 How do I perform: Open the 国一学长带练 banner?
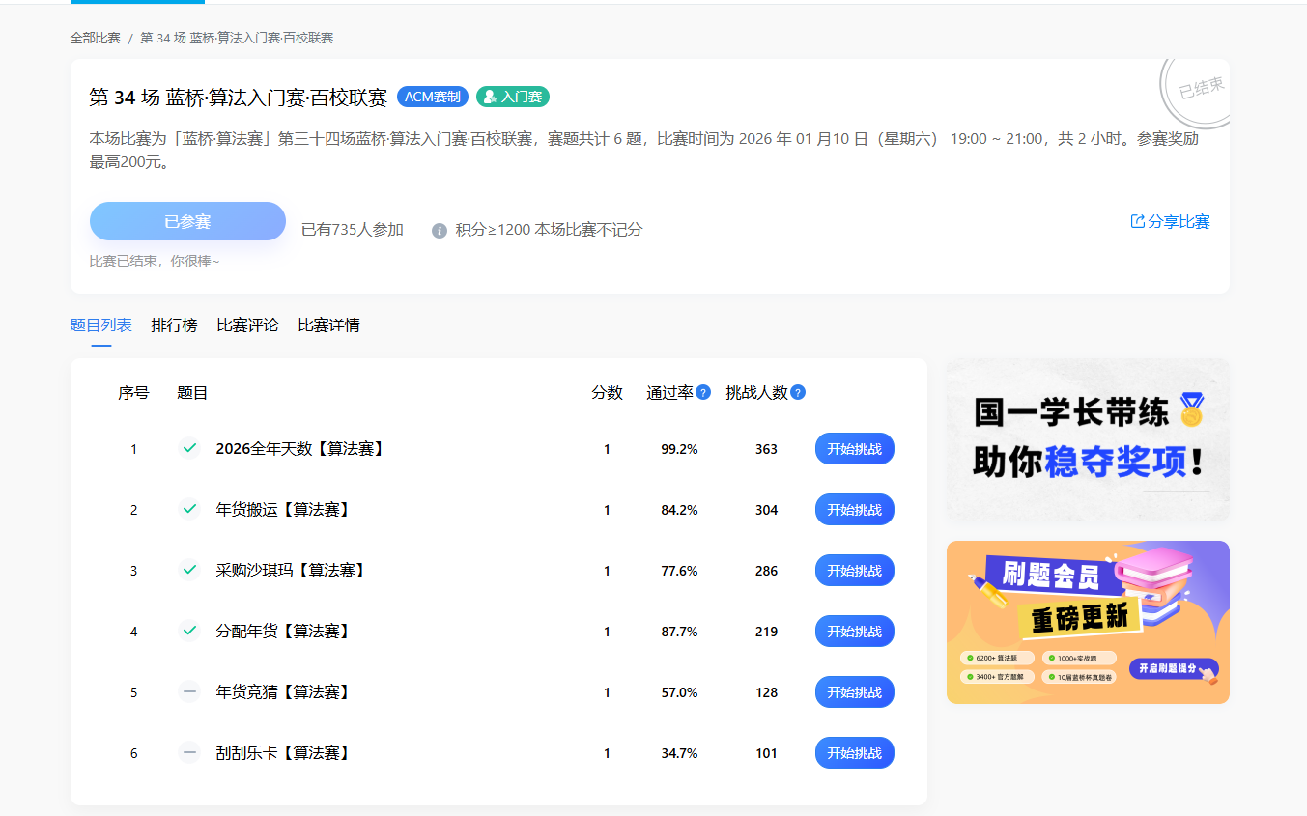pyautogui.click(x=1088, y=440)
